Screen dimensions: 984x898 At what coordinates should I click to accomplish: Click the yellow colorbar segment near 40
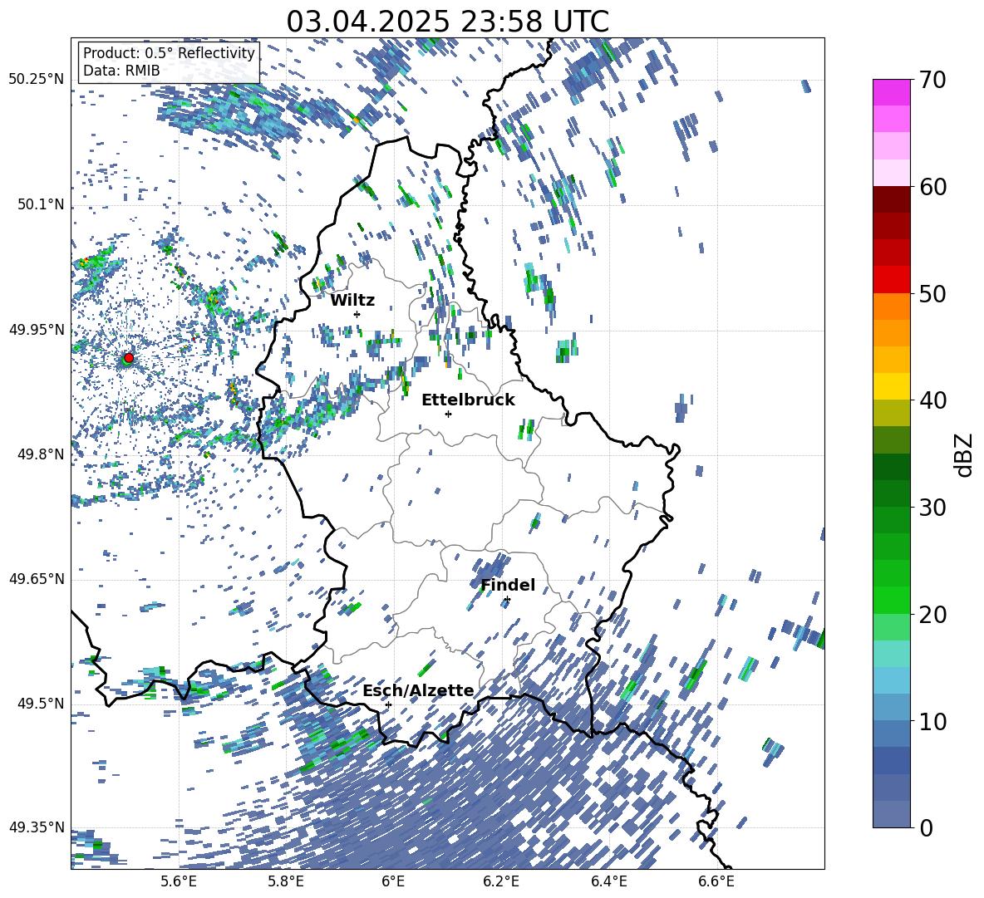click(891, 386)
